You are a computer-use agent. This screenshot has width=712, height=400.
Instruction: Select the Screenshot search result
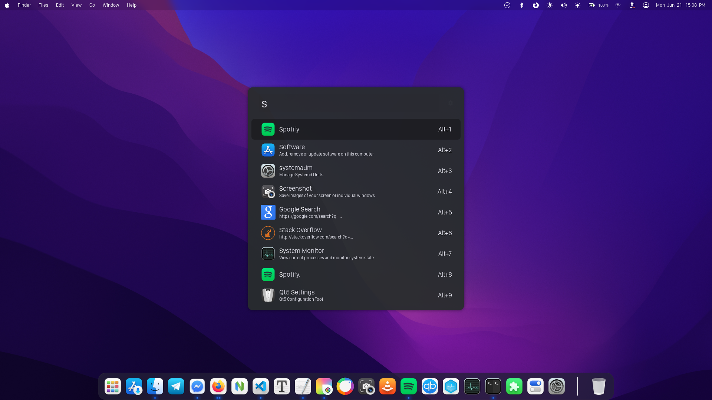tap(356, 191)
